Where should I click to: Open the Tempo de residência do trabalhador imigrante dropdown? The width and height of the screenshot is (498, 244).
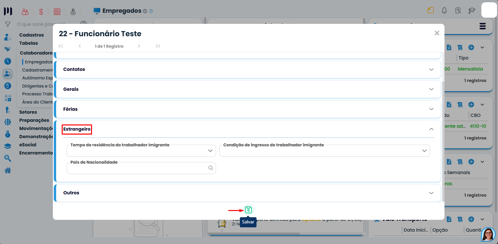(x=141, y=151)
